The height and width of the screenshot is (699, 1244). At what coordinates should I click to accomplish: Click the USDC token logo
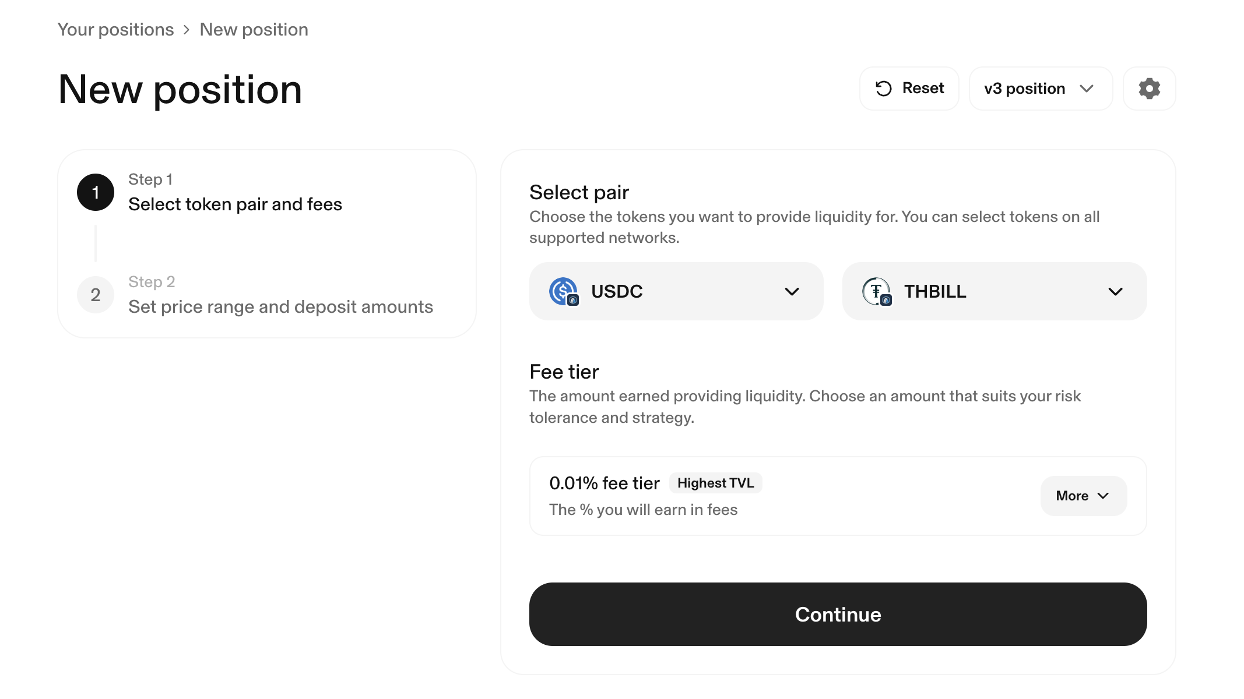coord(563,291)
